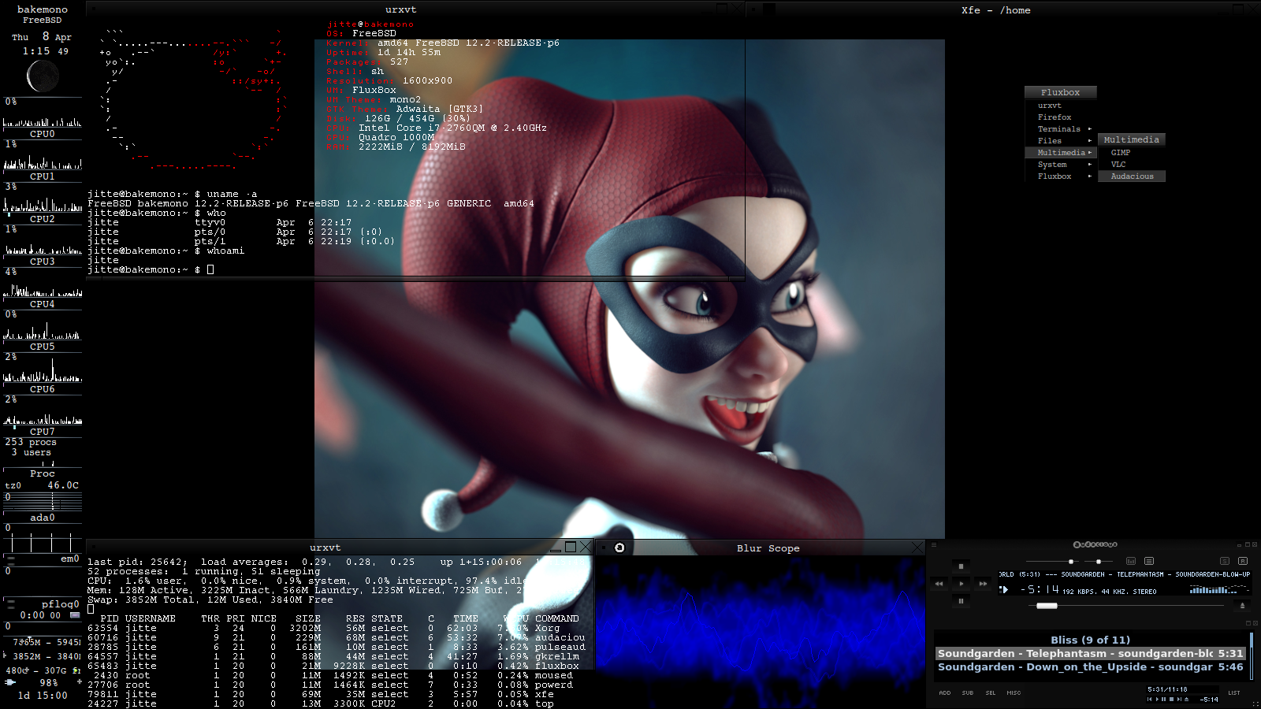Viewport: 1261px width, 709px height.
Task: Skip to next track in Audacious
Action: [x=983, y=584]
